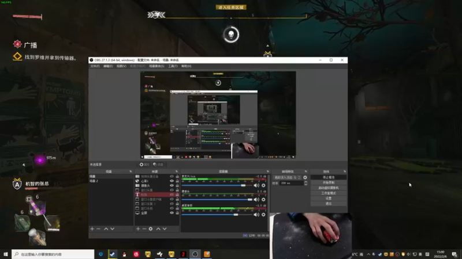Start the virtual camera from Controls

tap(329, 188)
